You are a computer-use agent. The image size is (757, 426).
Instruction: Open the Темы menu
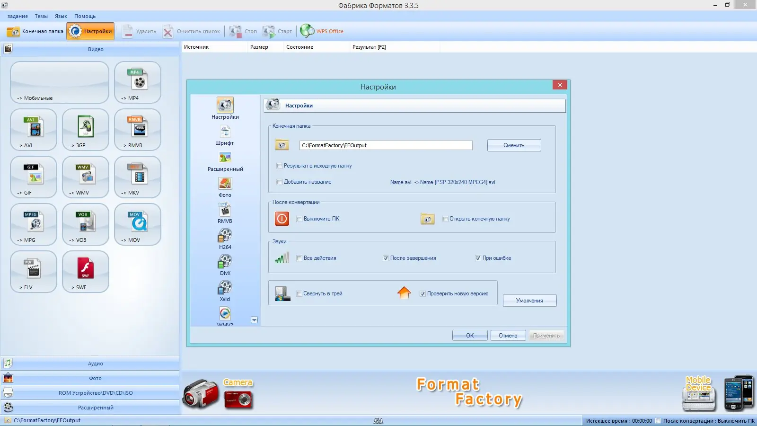tap(41, 16)
